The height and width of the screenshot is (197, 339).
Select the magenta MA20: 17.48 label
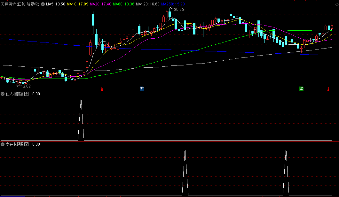tap(100, 4)
